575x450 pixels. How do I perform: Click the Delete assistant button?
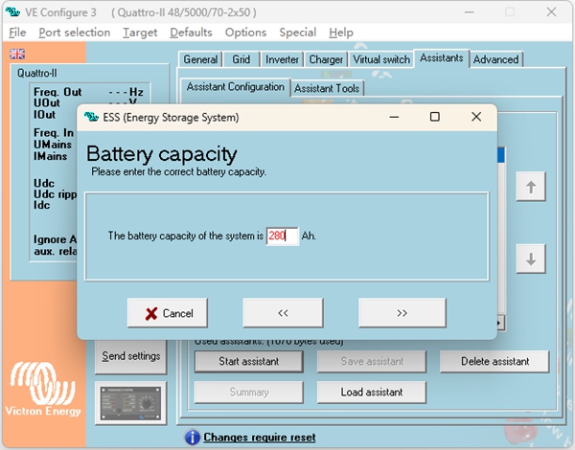[494, 362]
